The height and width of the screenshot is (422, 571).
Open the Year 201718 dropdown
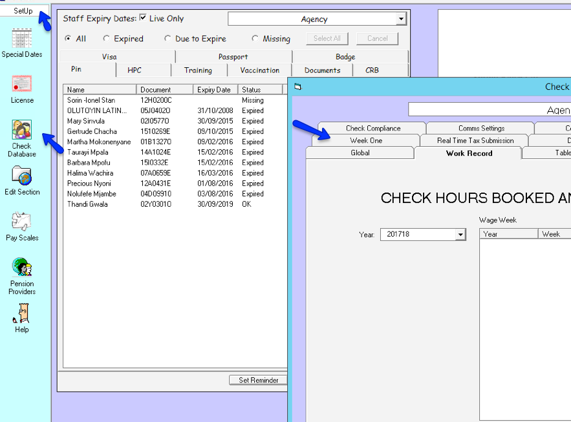click(x=460, y=235)
